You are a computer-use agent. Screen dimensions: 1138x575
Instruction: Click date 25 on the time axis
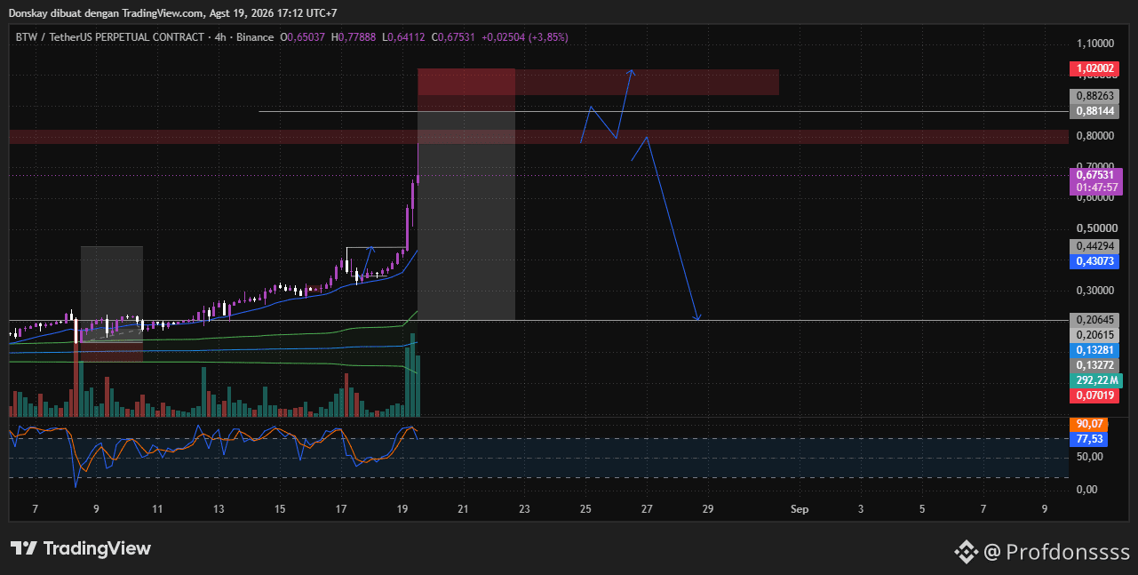coord(585,509)
